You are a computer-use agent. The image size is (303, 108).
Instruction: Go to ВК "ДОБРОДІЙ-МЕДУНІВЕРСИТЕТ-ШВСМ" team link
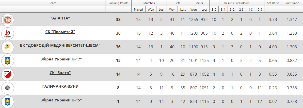pyautogui.click(x=60, y=46)
